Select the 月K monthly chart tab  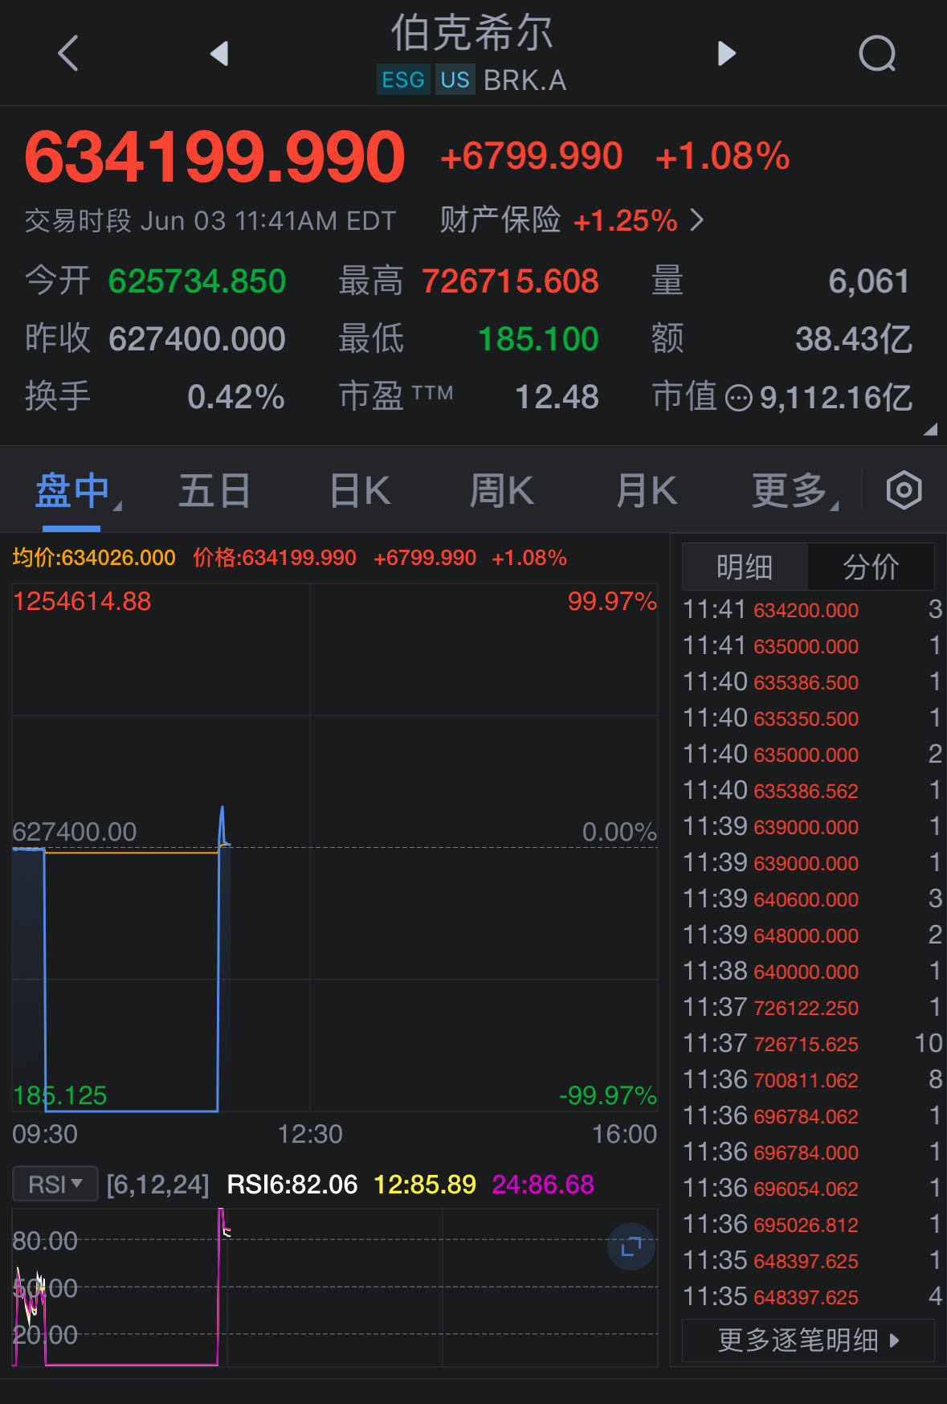[x=647, y=490]
